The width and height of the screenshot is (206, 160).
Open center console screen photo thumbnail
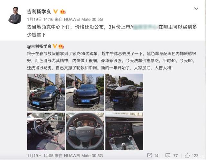coord(124,131)
